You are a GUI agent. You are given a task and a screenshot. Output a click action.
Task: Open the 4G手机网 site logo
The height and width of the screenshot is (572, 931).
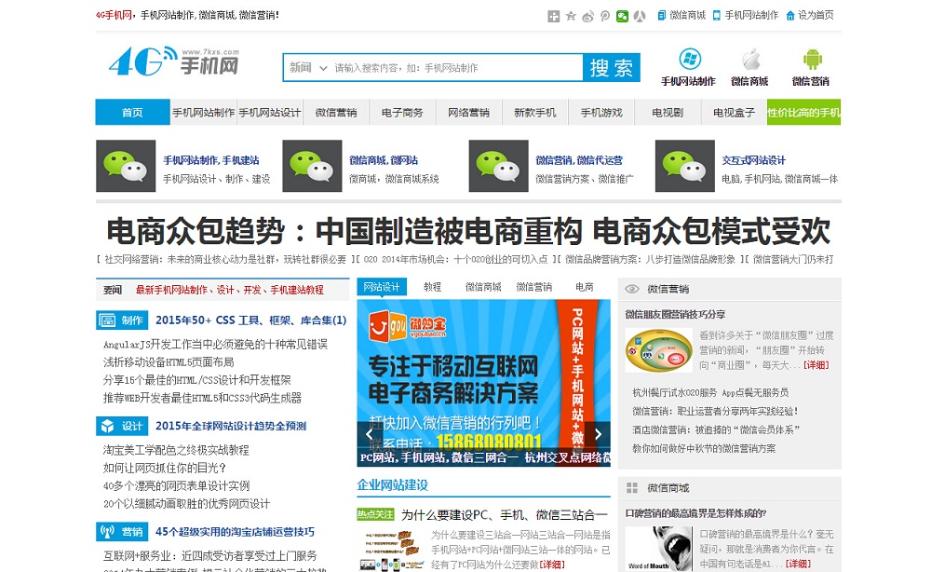point(174,61)
